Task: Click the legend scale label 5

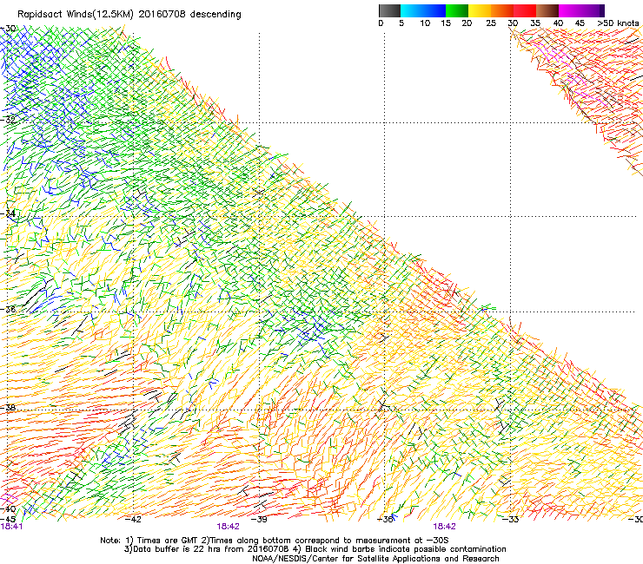Action: coord(401,23)
